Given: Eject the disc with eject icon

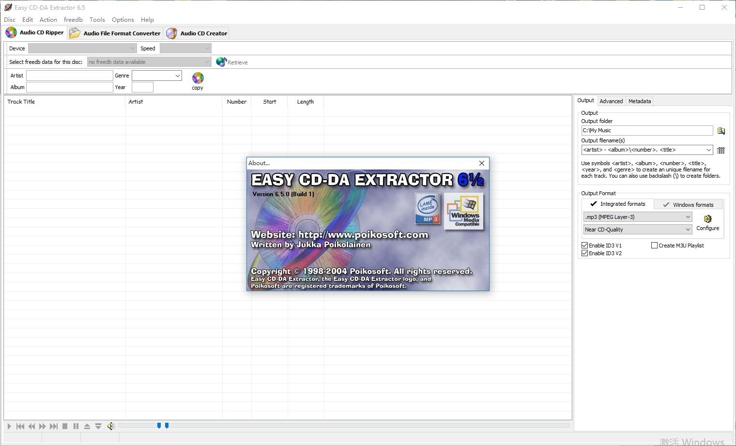Looking at the screenshot, I should [x=87, y=426].
